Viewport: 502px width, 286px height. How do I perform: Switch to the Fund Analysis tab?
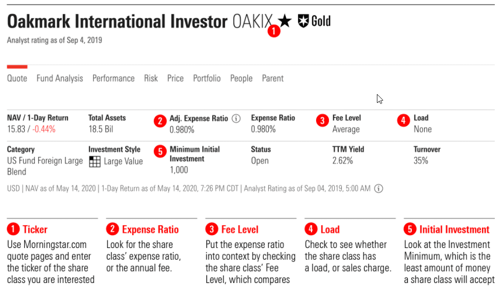tap(60, 79)
